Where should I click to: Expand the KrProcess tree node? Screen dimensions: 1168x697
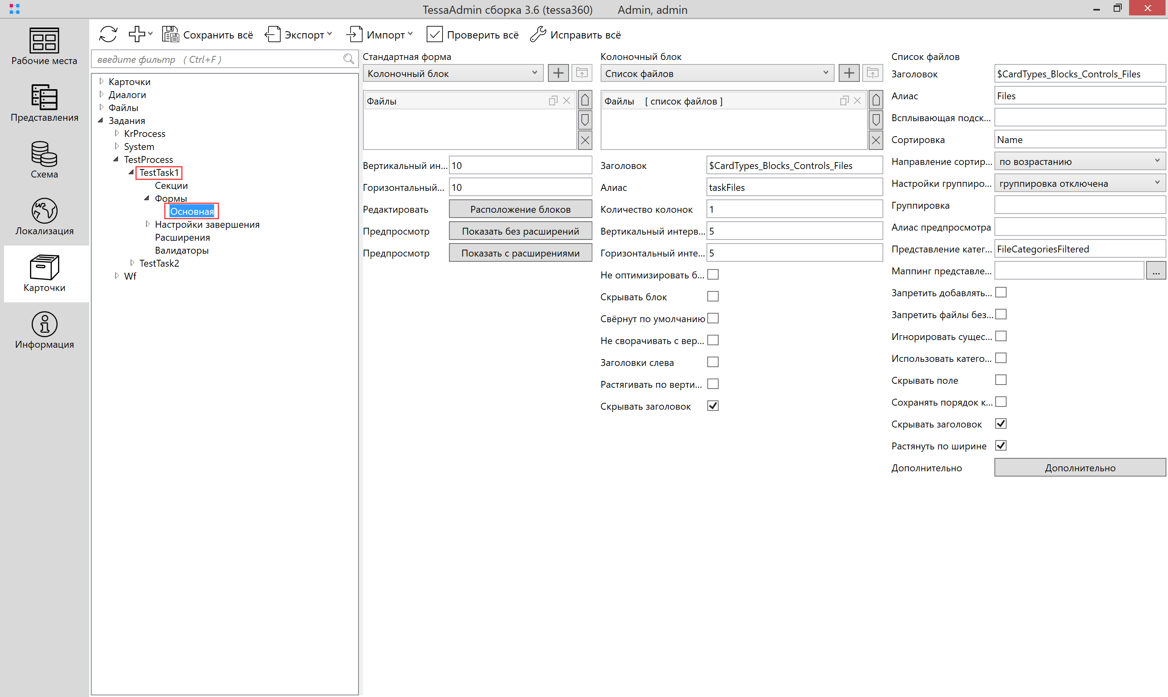[x=116, y=133]
